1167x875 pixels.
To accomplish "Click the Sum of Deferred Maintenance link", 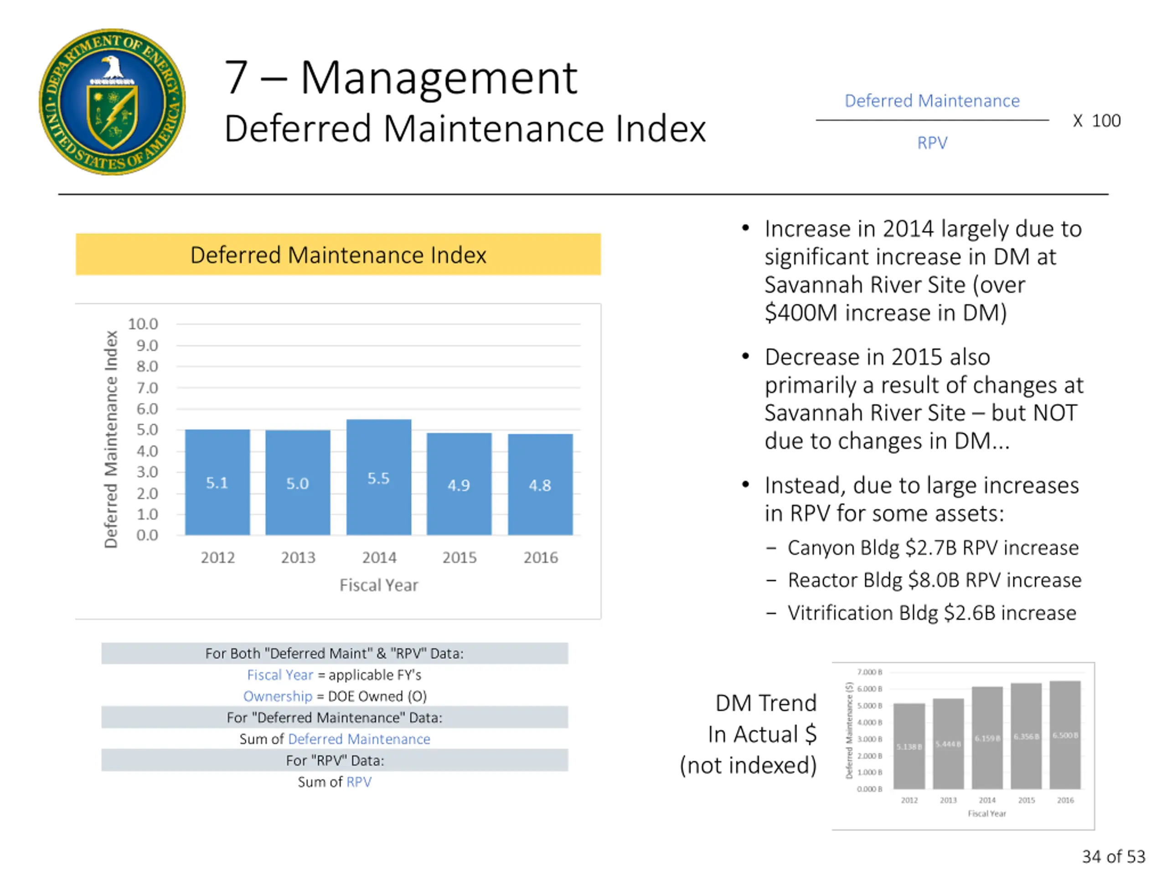I will [359, 739].
